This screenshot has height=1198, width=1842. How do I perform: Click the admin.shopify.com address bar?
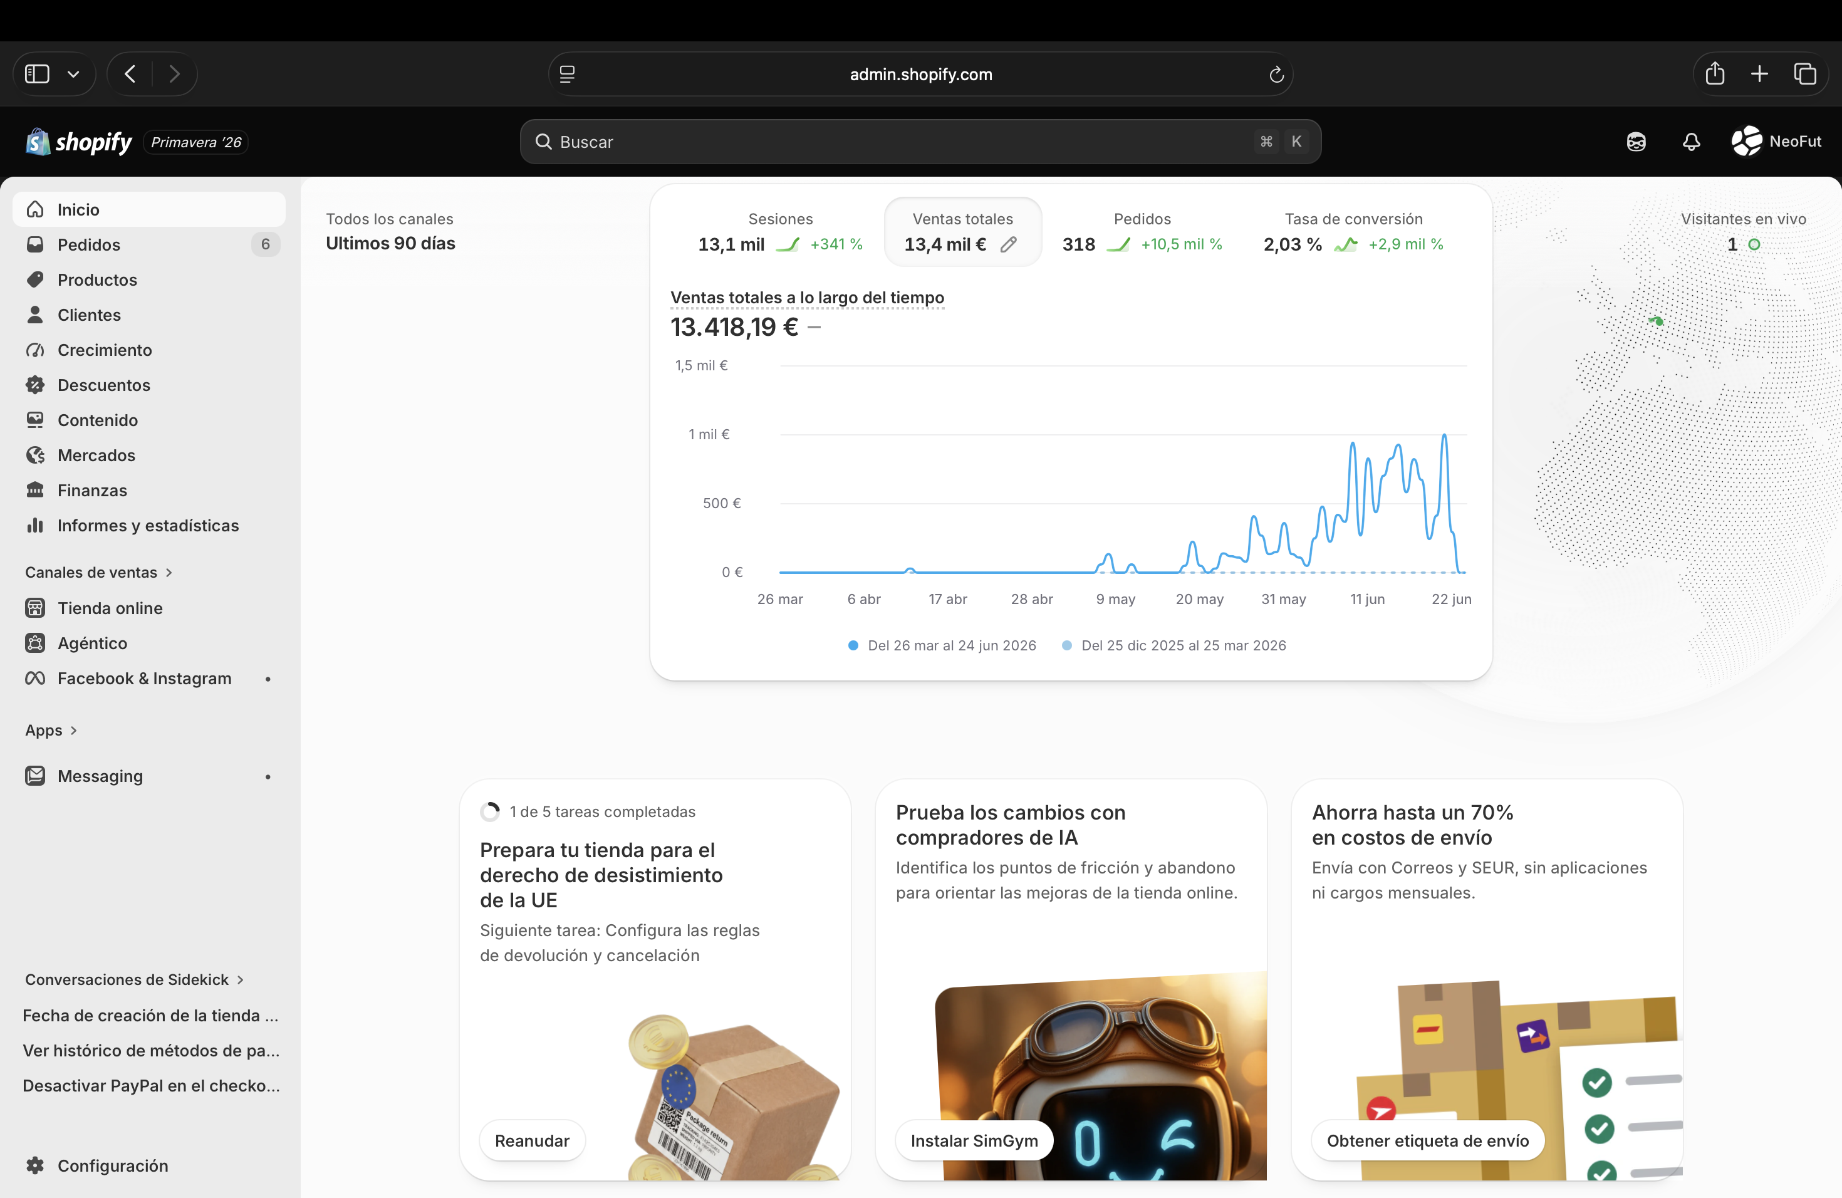920,75
